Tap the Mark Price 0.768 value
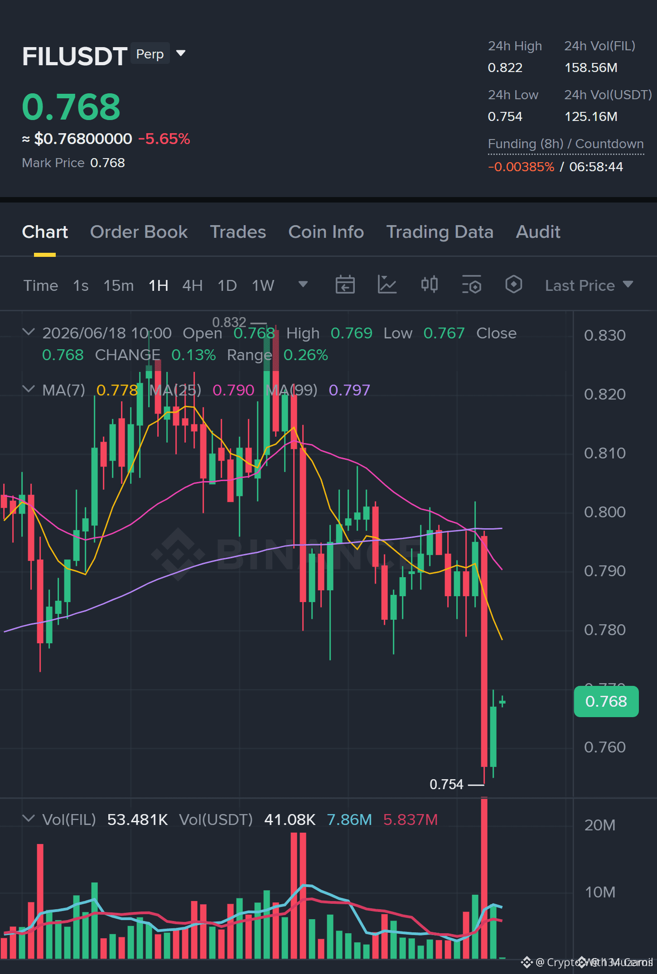Viewport: 657px width, 974px height. point(107,163)
